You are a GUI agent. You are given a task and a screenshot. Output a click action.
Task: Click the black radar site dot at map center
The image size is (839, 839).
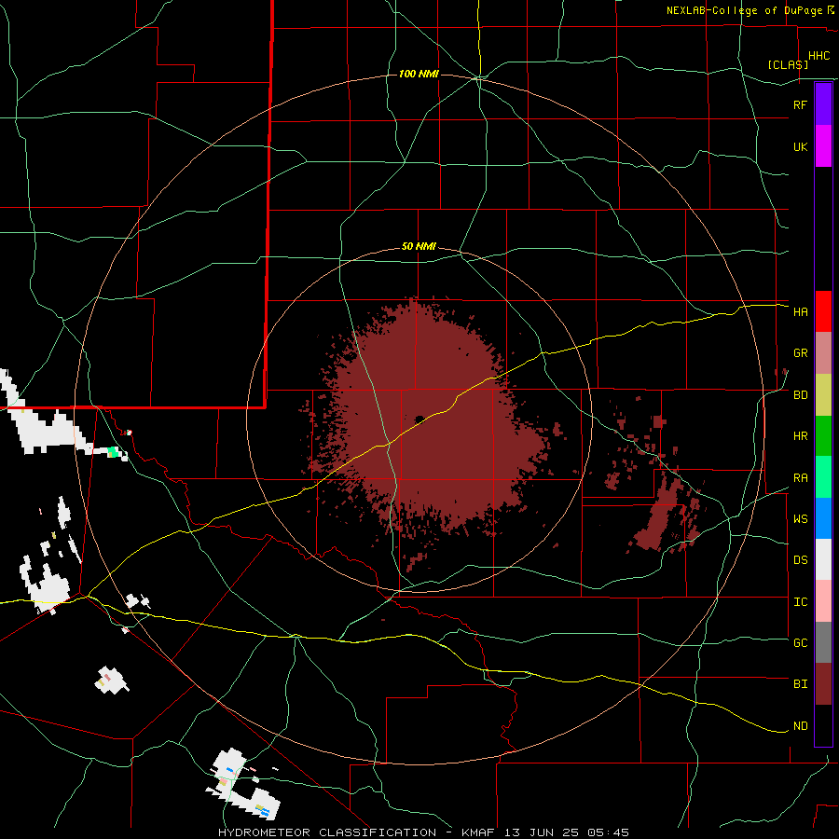tap(419, 419)
